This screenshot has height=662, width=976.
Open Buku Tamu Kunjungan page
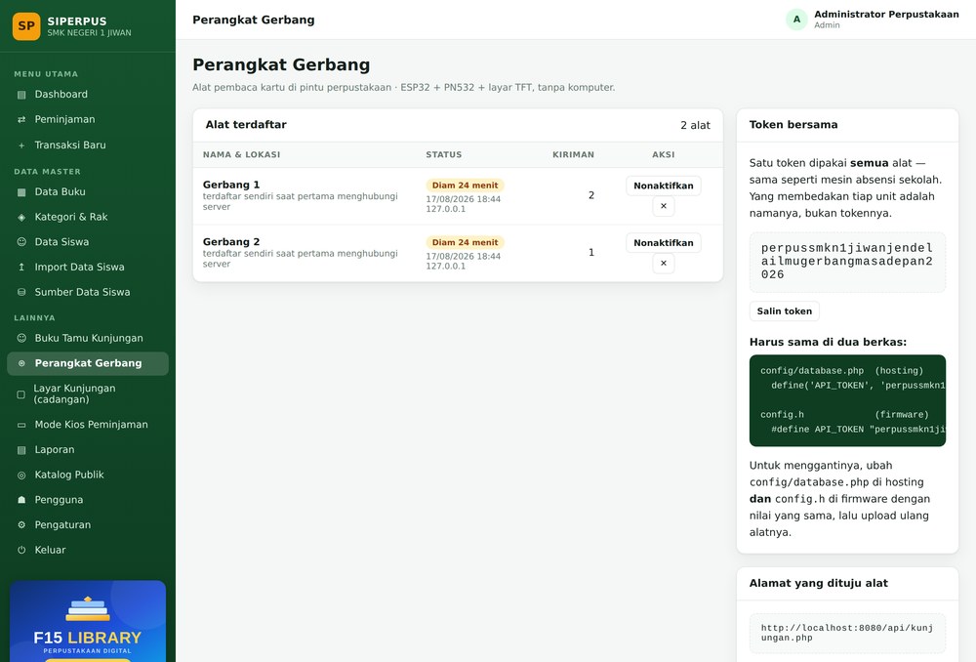coord(88,338)
